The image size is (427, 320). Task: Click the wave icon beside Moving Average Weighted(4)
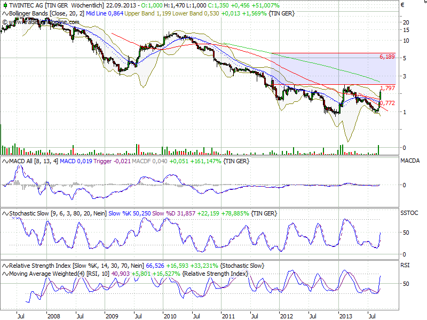[x=5, y=274]
